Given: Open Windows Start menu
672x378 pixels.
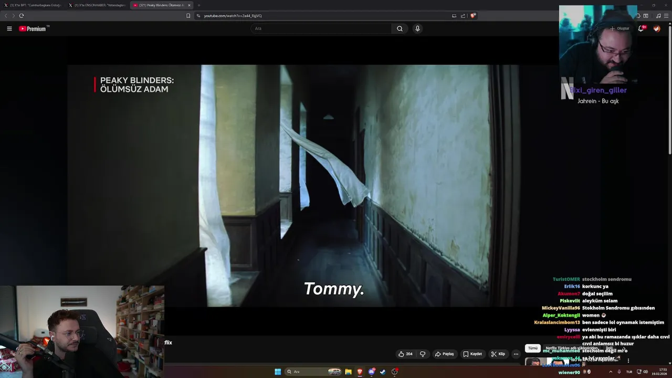Looking at the screenshot, I should point(278,372).
